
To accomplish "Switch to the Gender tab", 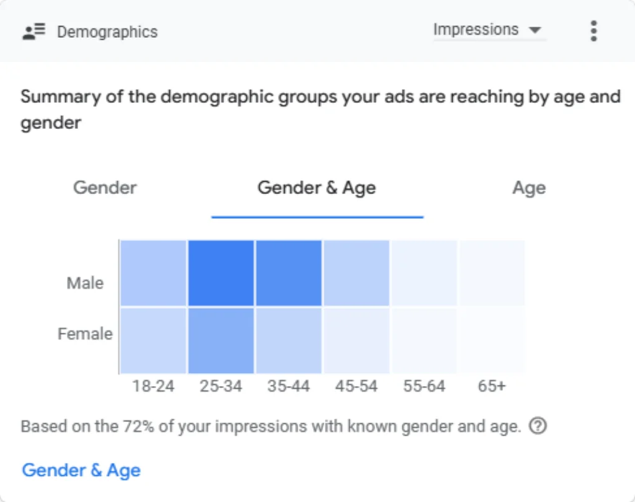I will coord(105,188).
